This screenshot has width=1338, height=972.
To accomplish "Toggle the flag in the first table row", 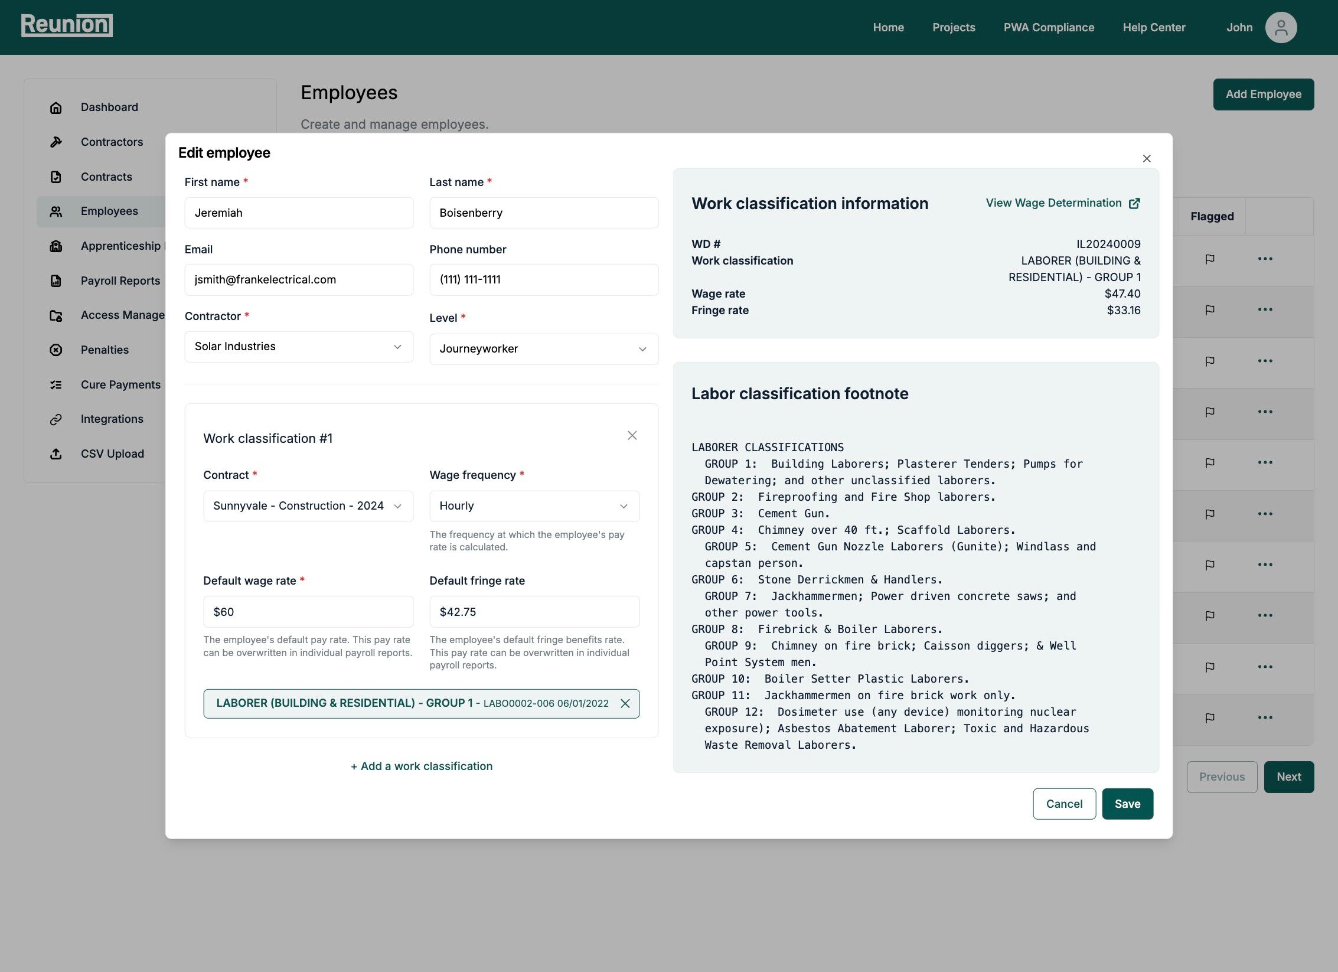I will 1209,259.
